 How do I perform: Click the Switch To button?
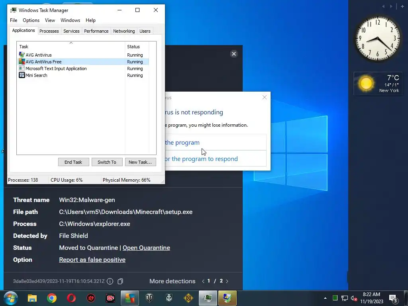point(107,162)
